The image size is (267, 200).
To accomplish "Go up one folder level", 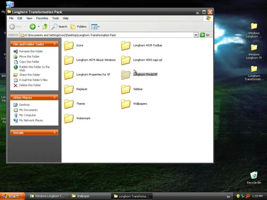I will (45, 27).
